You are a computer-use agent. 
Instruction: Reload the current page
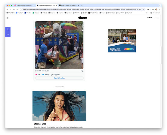click(x=14, y=10)
